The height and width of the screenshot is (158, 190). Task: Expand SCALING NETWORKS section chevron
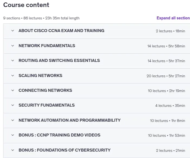tap(13, 76)
